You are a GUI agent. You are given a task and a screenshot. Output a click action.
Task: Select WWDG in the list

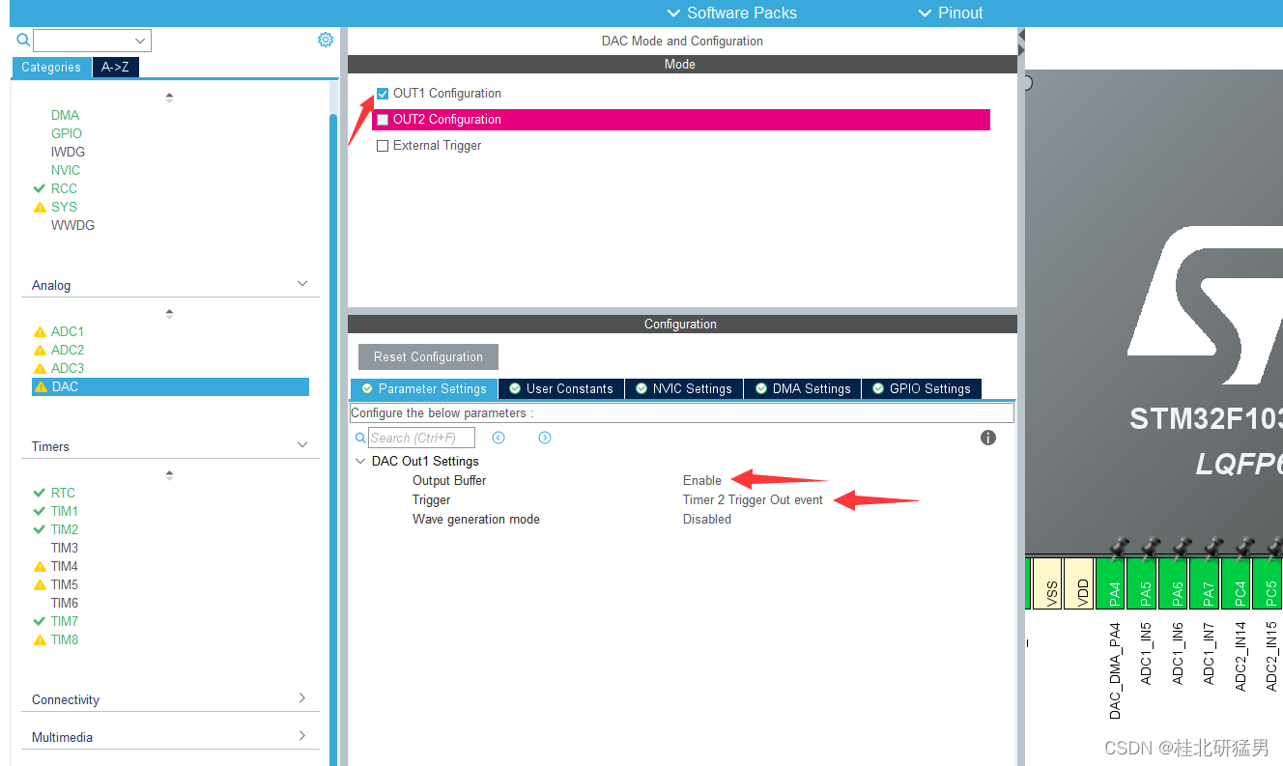(x=72, y=225)
